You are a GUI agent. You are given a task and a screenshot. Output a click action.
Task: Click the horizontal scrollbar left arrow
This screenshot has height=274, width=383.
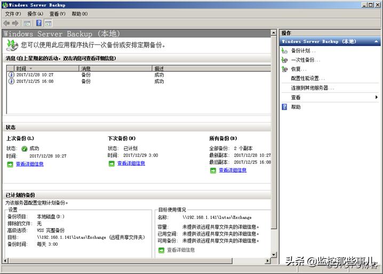pyautogui.click(x=6, y=261)
